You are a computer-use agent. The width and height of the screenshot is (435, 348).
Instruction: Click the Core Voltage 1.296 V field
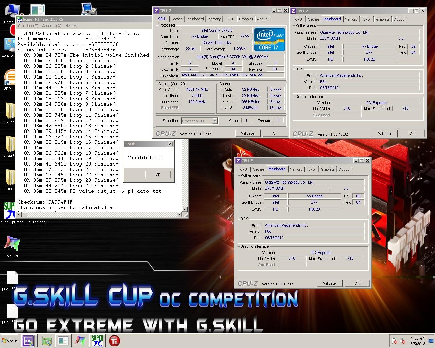point(240,49)
